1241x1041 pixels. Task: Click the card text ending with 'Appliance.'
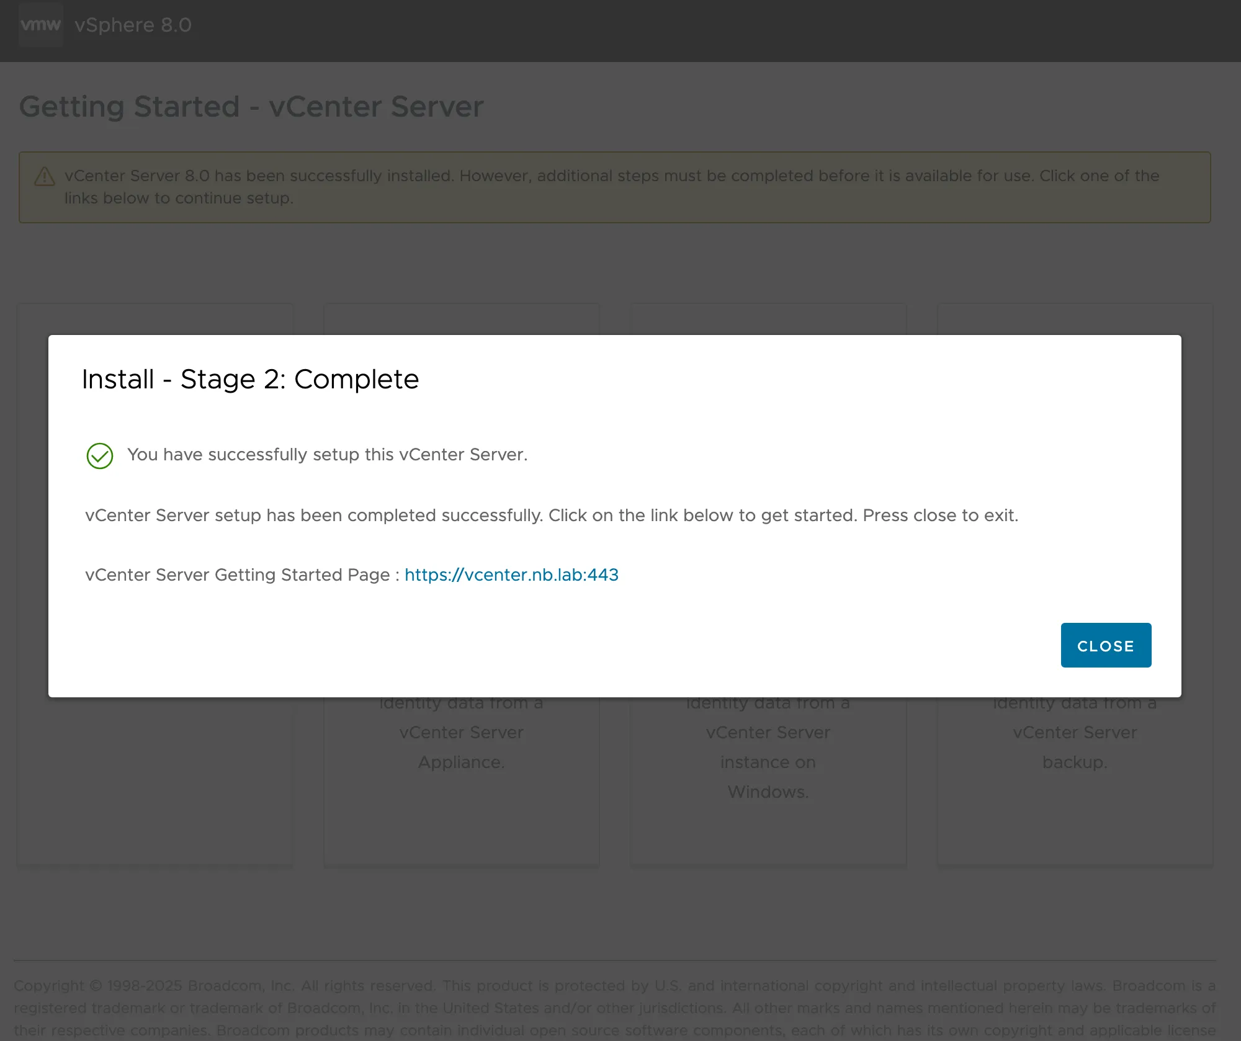point(462,733)
